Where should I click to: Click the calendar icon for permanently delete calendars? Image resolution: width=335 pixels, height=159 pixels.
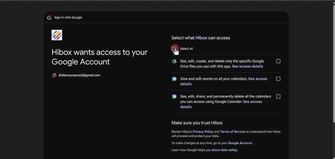(174, 96)
